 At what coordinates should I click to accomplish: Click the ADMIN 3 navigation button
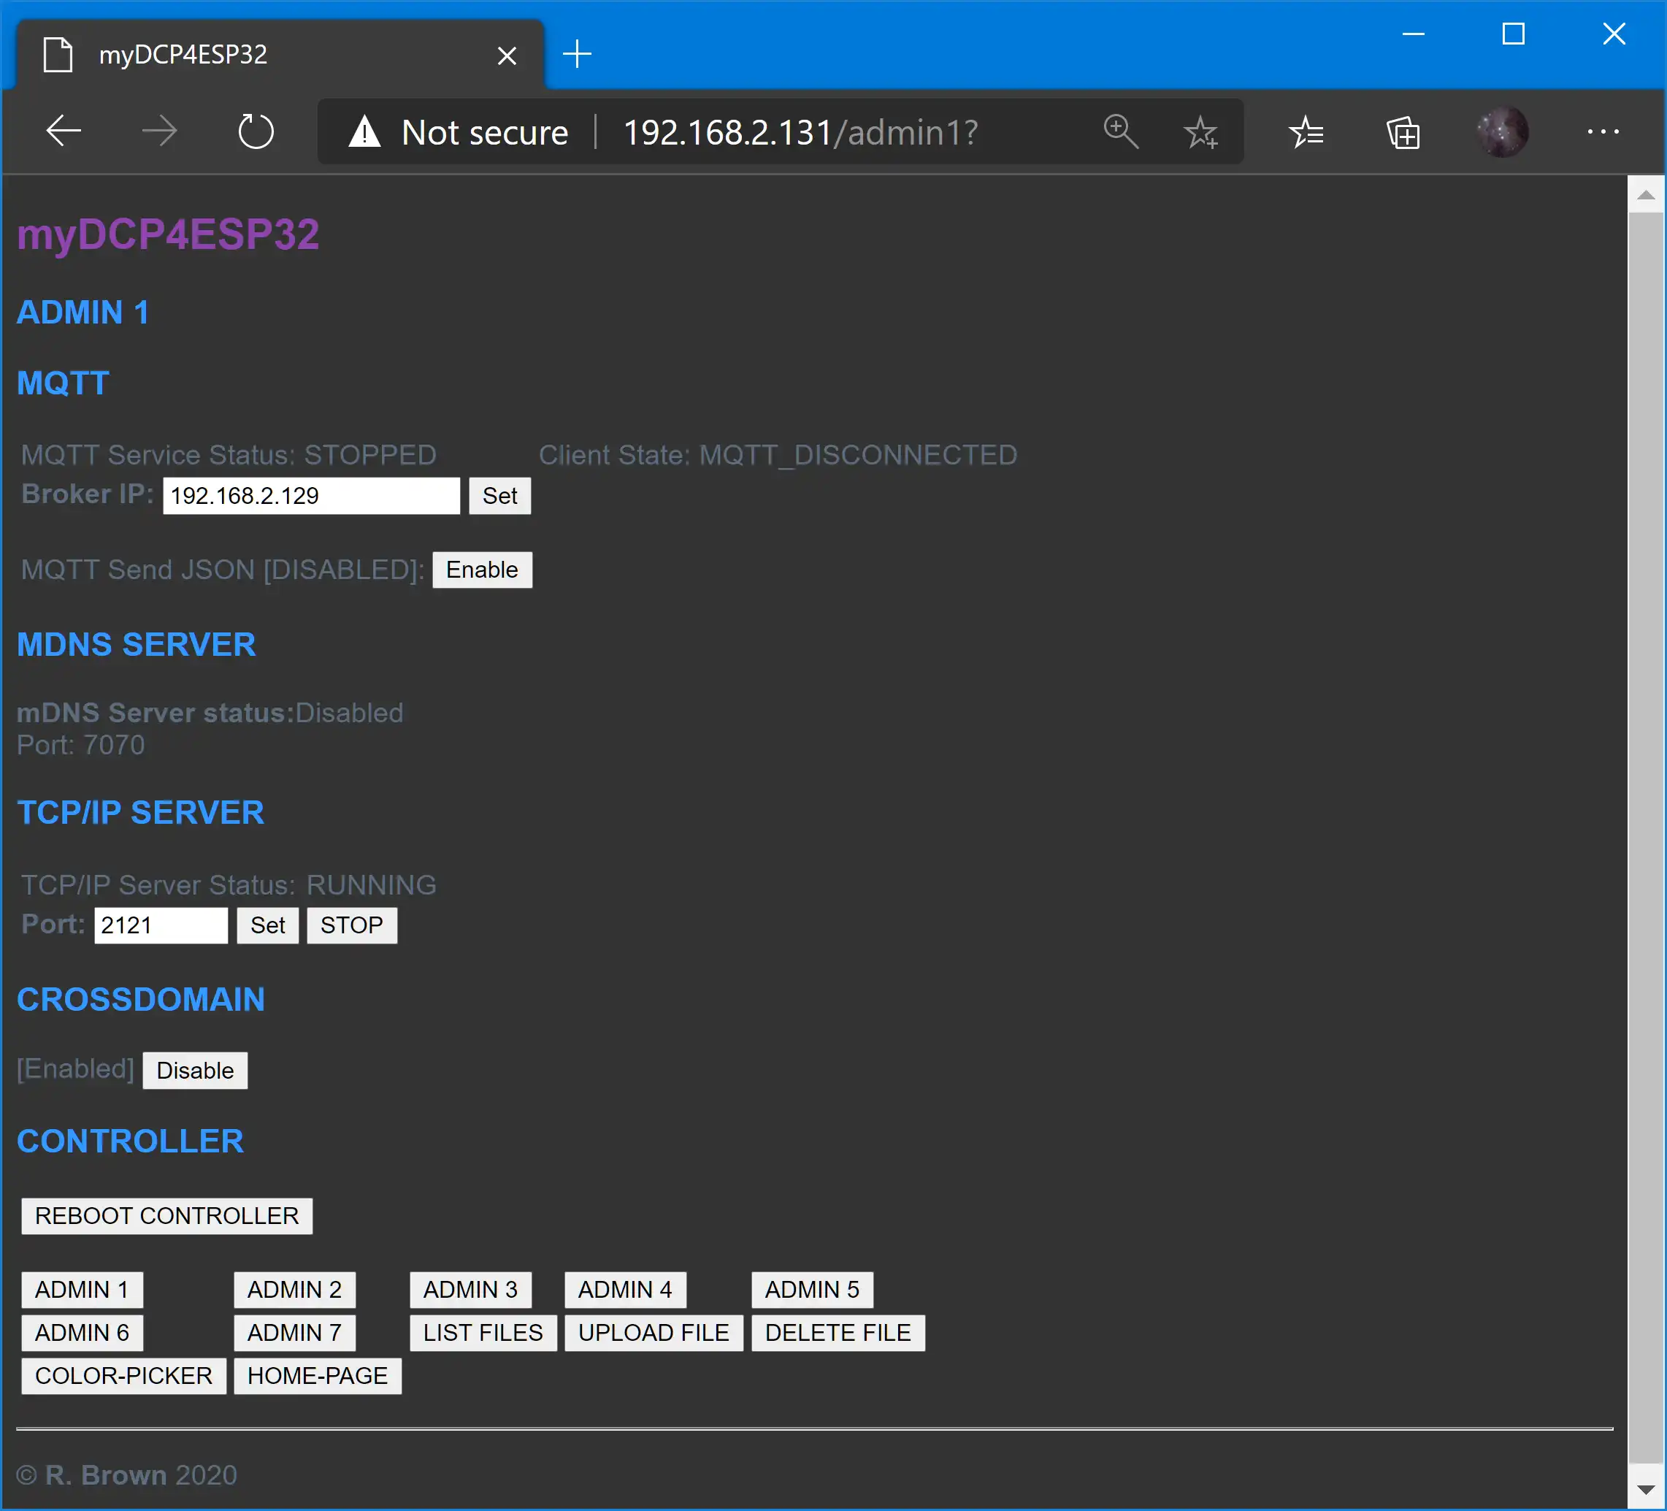pos(469,1289)
